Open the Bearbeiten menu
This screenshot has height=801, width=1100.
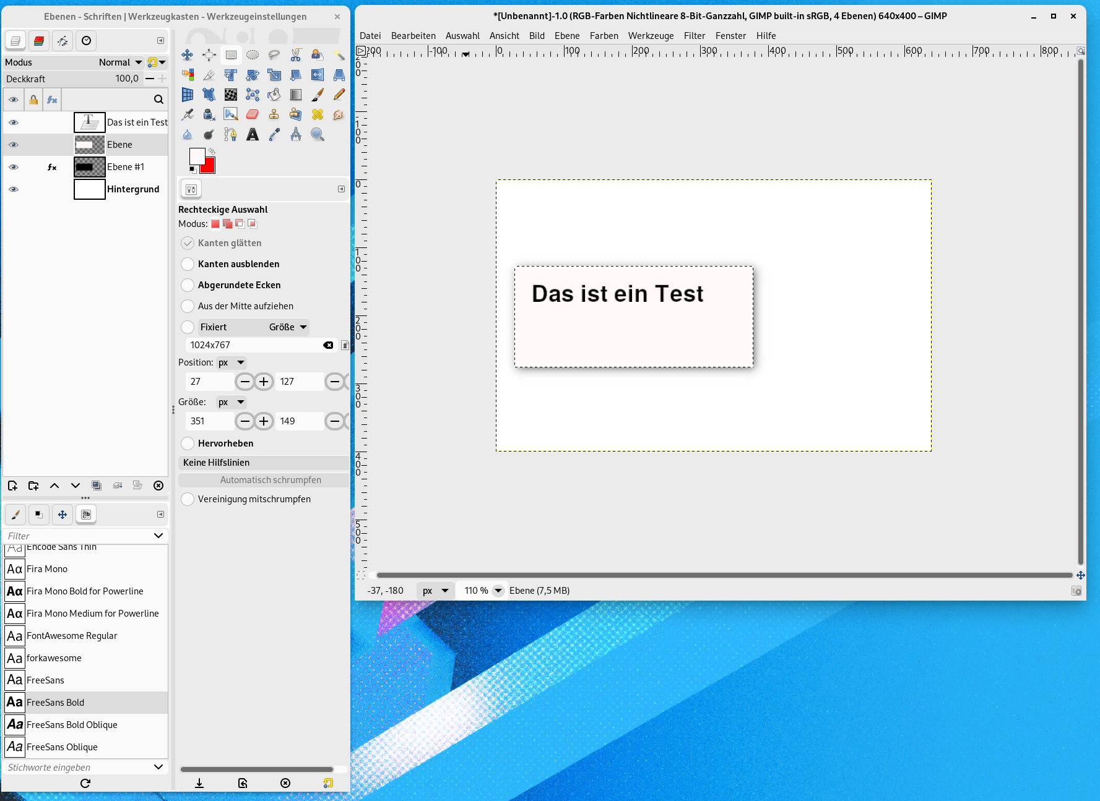click(414, 36)
